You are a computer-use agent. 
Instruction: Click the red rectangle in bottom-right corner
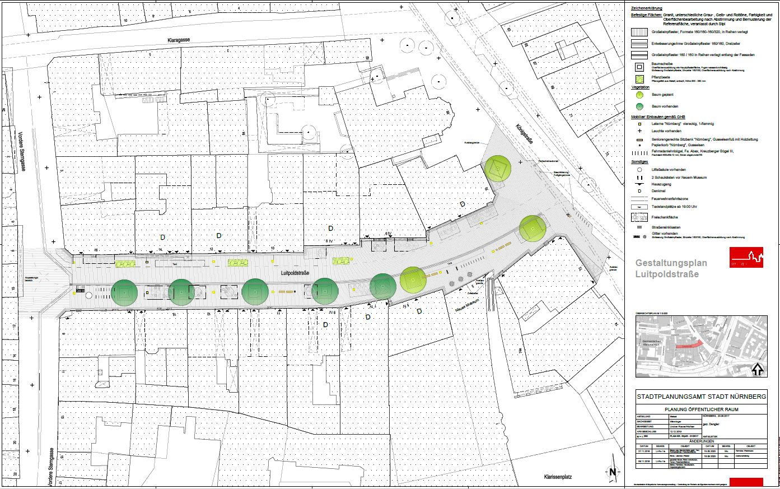pos(746,482)
